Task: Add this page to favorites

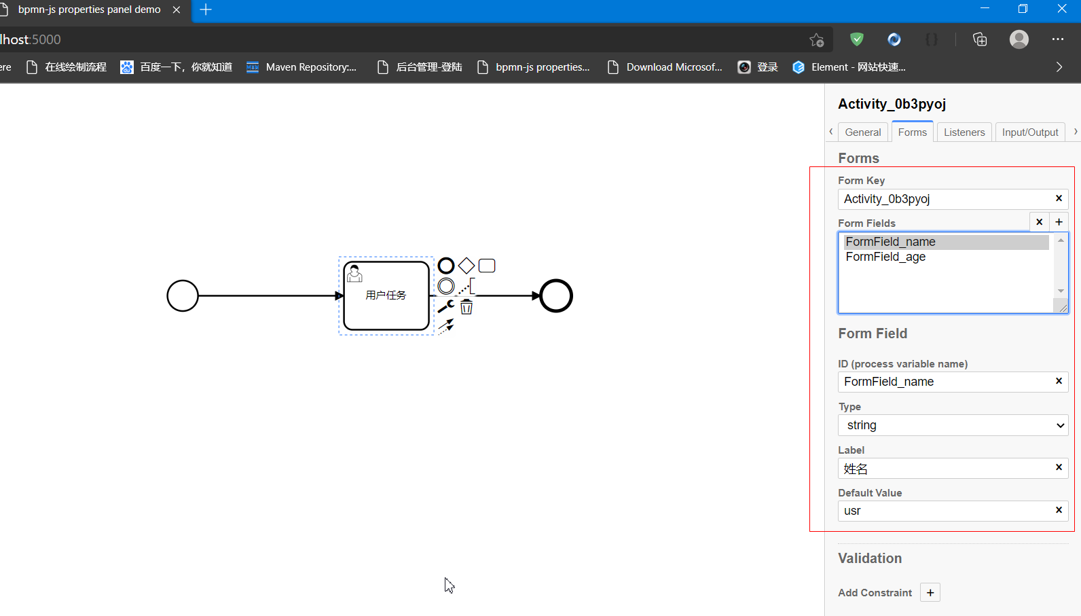Action: [817, 39]
